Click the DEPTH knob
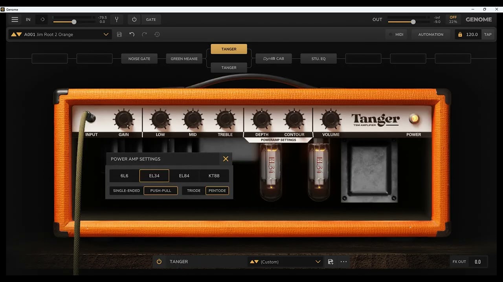This screenshot has height=282, width=503. (x=262, y=119)
